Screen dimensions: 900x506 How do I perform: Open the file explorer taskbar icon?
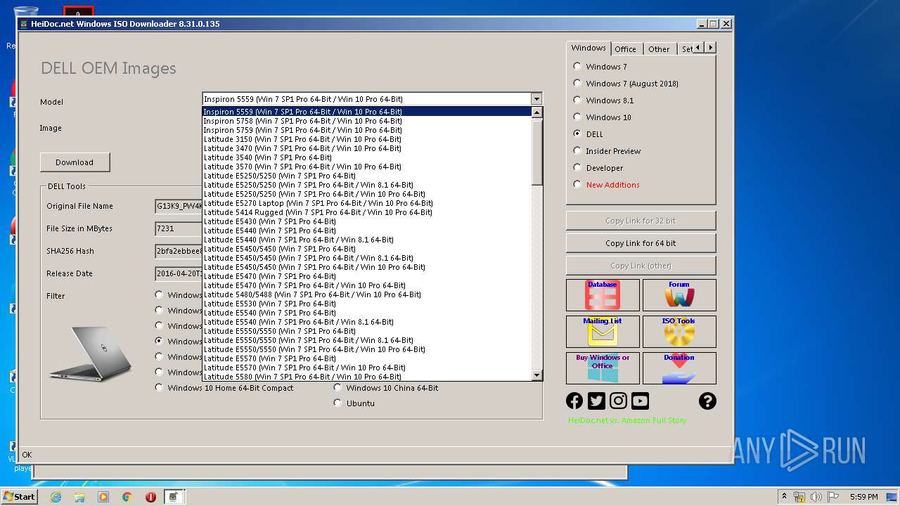tap(79, 497)
